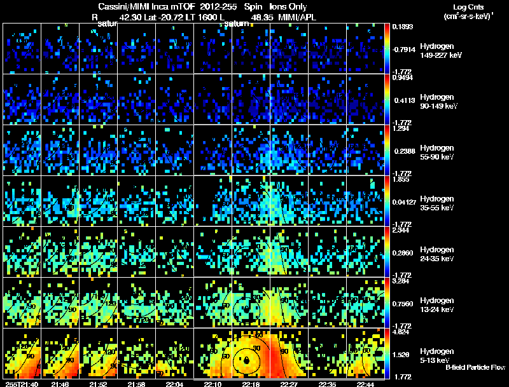Click the colorbar mid value '-0.7914'
Viewport: 509px width, 387px height.
pyautogui.click(x=404, y=50)
